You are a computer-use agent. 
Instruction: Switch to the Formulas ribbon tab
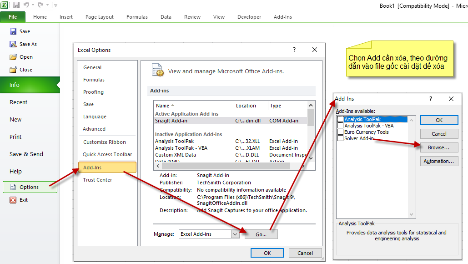pos(136,17)
